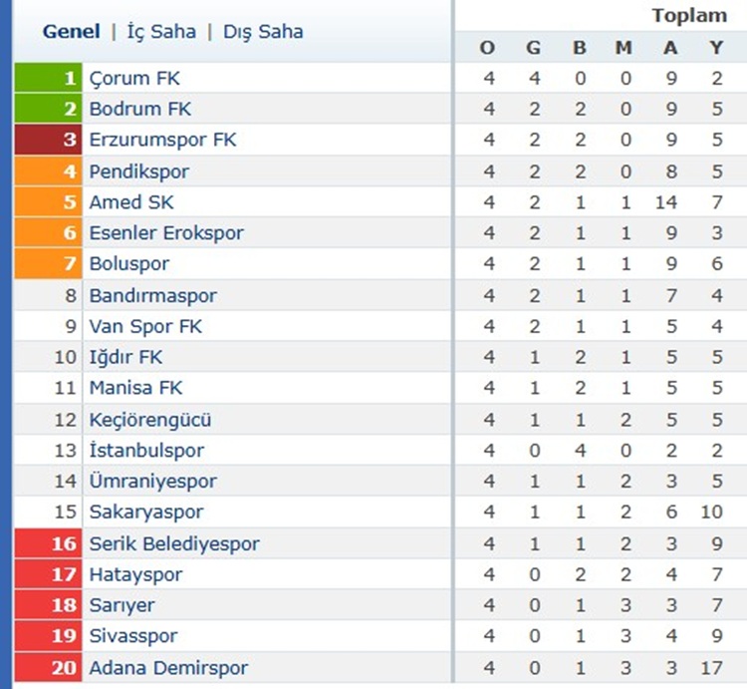Open the Pendikspor team link
The height and width of the screenshot is (689, 747).
[x=139, y=172]
